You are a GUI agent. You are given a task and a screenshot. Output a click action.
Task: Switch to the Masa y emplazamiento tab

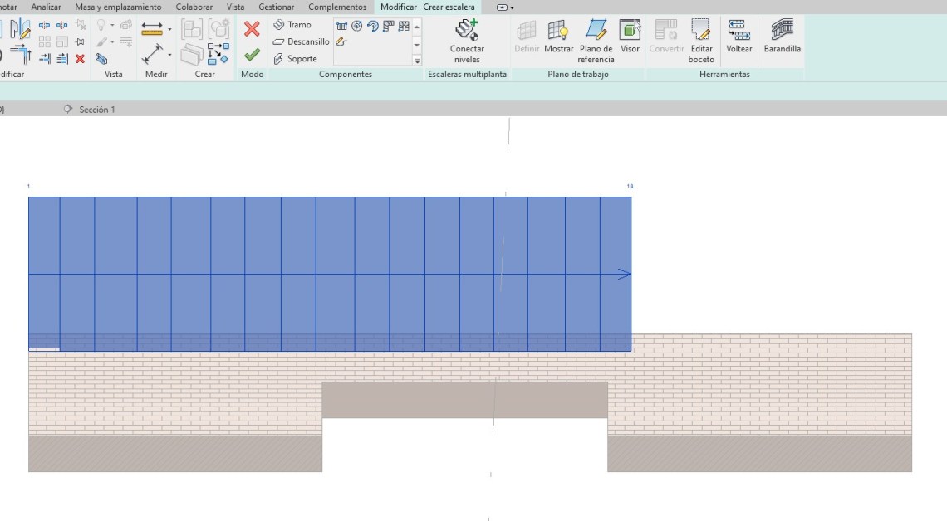coord(118,7)
